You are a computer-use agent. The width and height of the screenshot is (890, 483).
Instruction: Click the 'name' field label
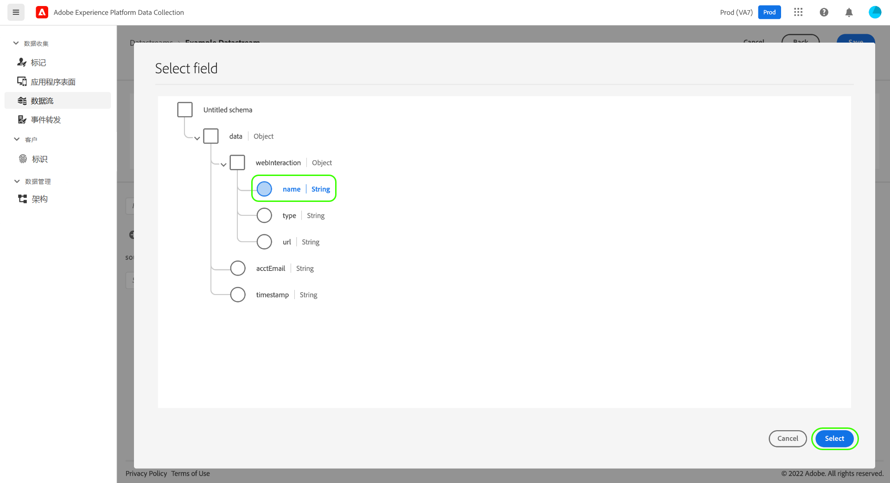pos(292,189)
